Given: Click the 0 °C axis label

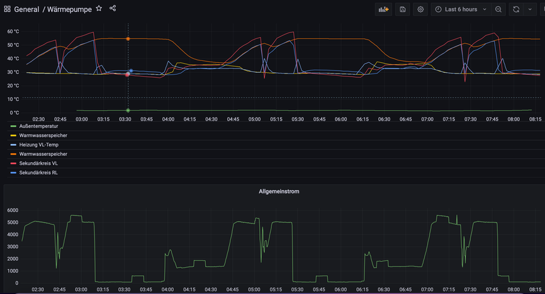Looking at the screenshot, I should (14, 113).
